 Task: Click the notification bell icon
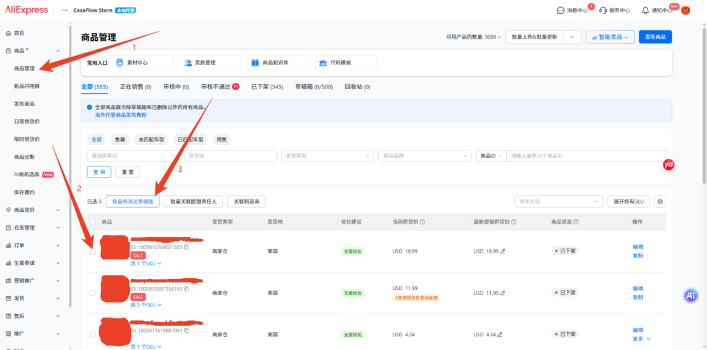(646, 10)
